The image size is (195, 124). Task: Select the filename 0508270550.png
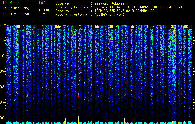click(x=16, y=8)
